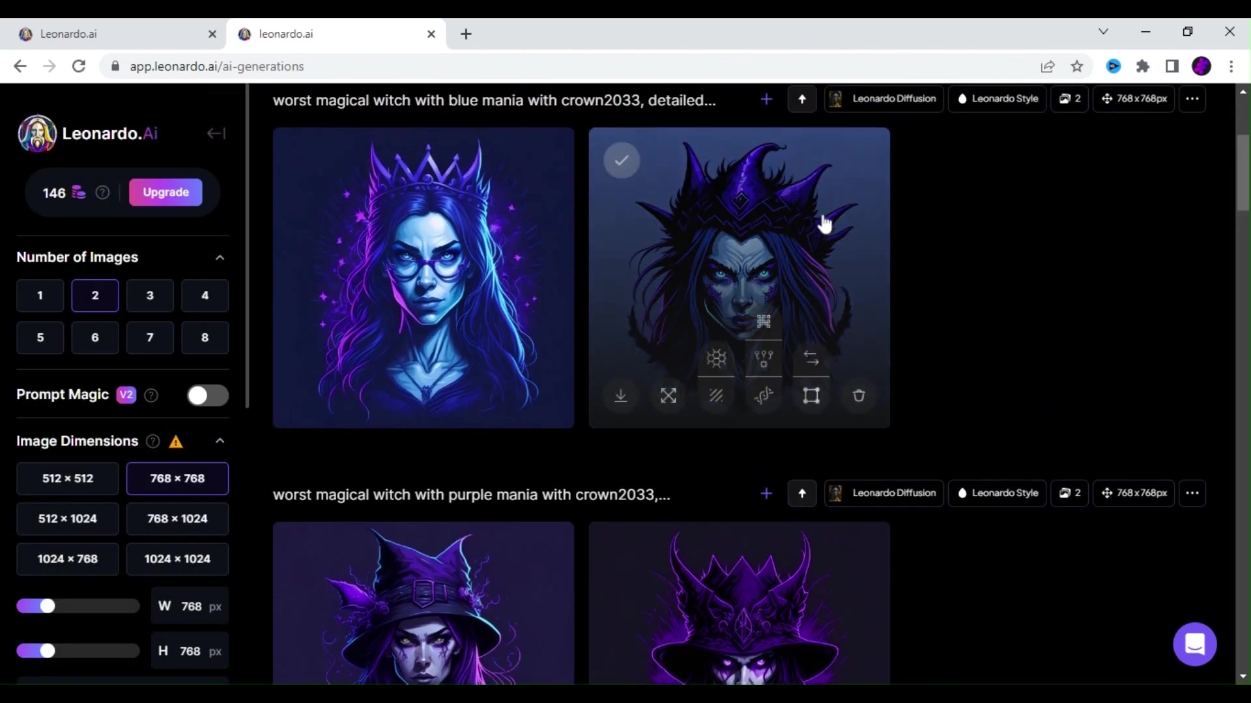Viewport: 1251px width, 703px height.
Task: Click the plus icon beside the purple mania prompt
Action: coord(766,493)
